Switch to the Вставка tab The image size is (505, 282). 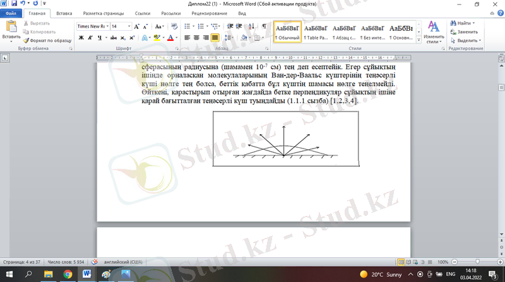[64, 13]
